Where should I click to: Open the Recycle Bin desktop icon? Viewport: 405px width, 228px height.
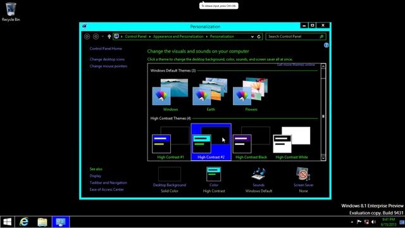coord(11,11)
